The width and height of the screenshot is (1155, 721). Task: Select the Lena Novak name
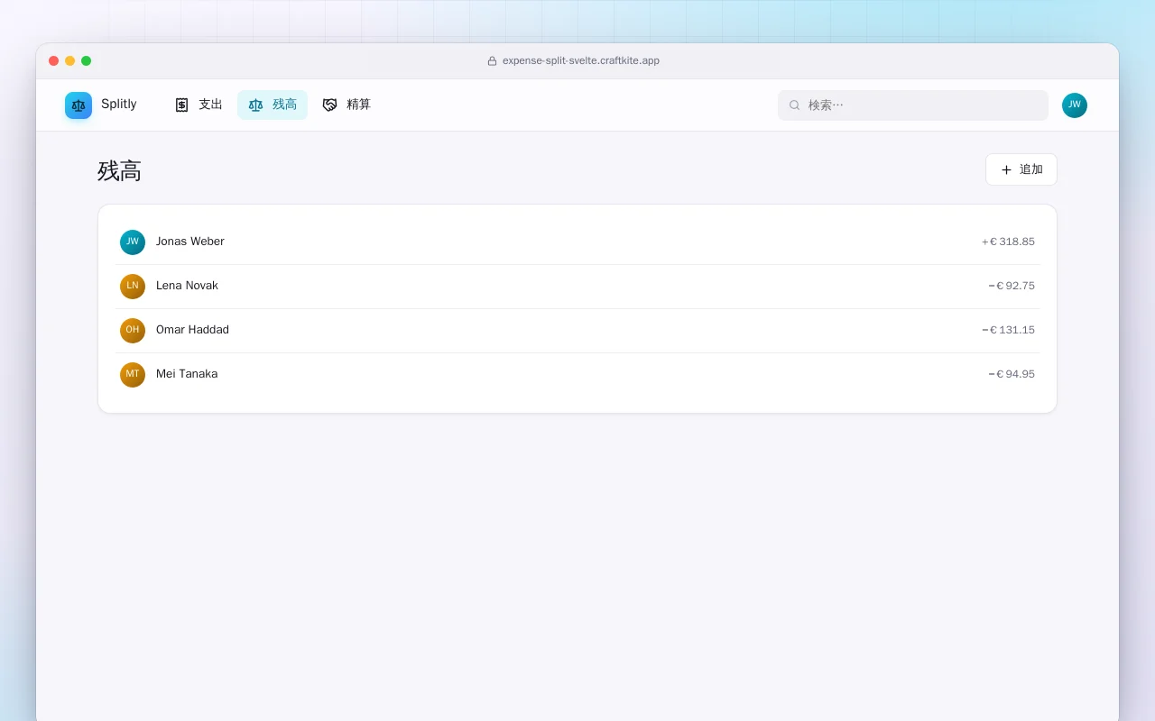pyautogui.click(x=187, y=286)
